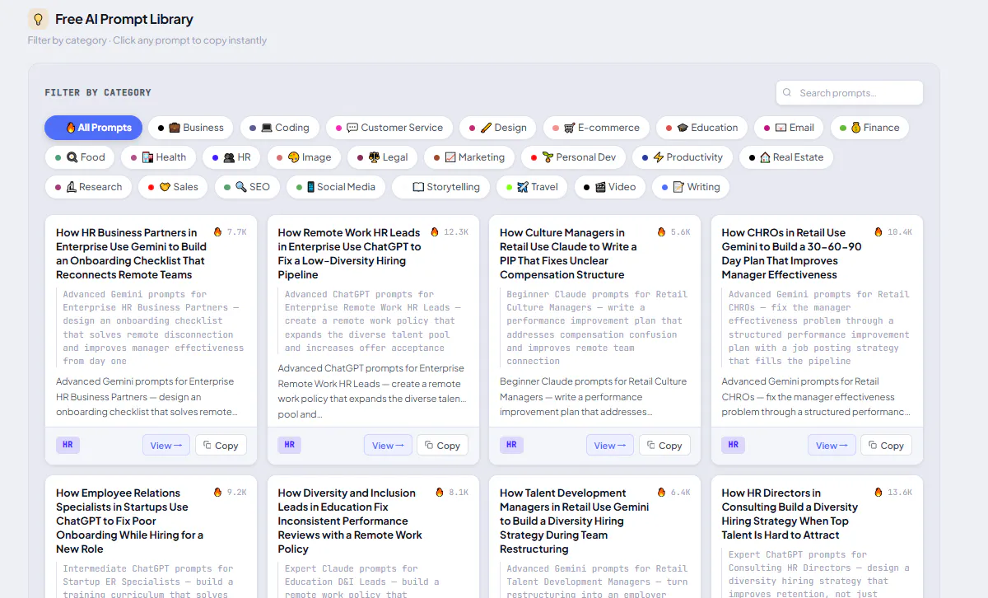This screenshot has width=988, height=598.
Task: Focus the Search prompts field
Action: tap(850, 93)
